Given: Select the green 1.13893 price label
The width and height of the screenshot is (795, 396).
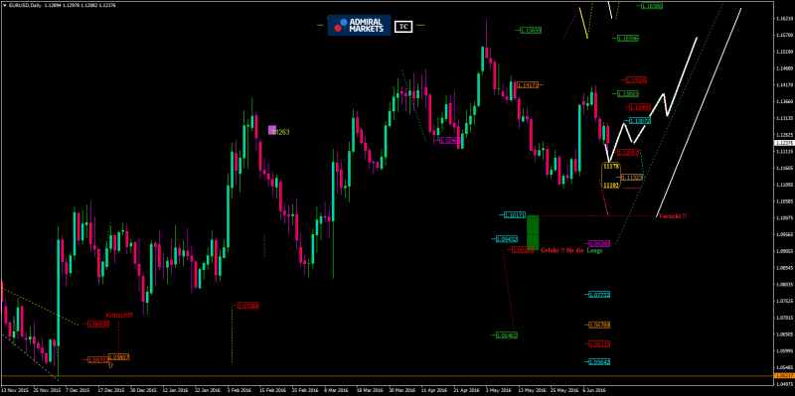Looking at the screenshot, I should point(628,94).
